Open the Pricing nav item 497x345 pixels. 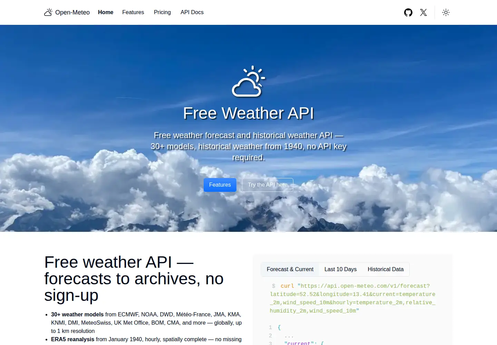[x=162, y=12]
